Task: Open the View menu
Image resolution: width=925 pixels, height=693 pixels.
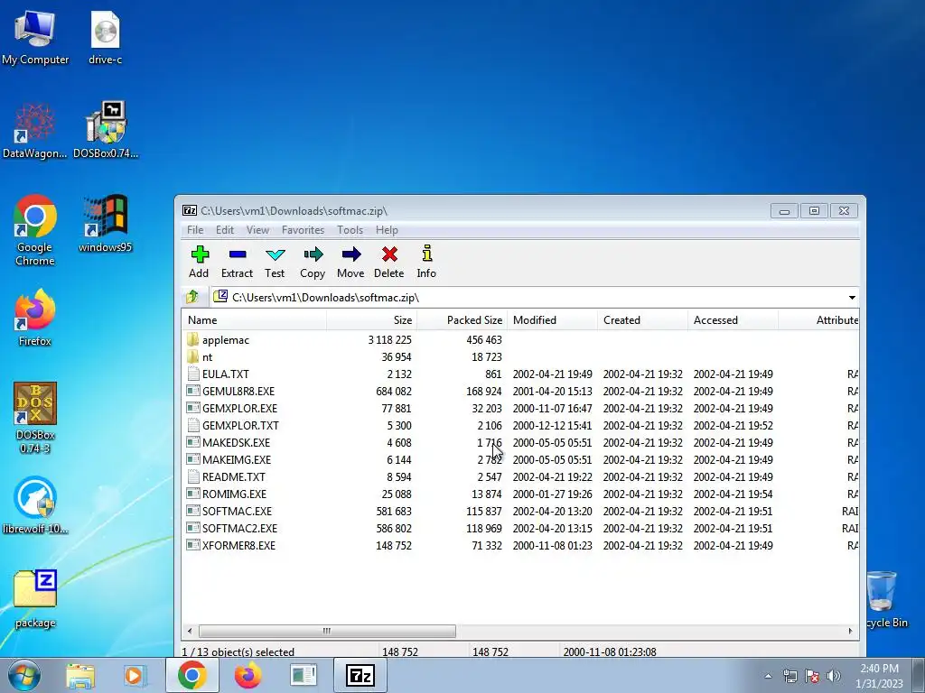Action: pyautogui.click(x=257, y=230)
